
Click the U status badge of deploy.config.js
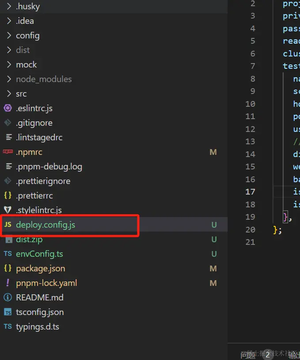pos(214,225)
